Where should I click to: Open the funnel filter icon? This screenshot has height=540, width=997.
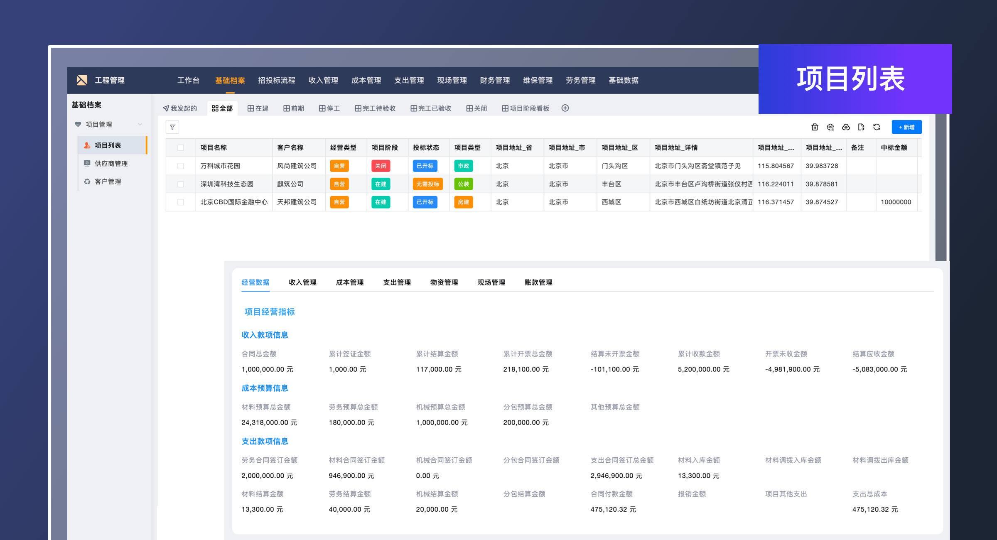point(172,127)
